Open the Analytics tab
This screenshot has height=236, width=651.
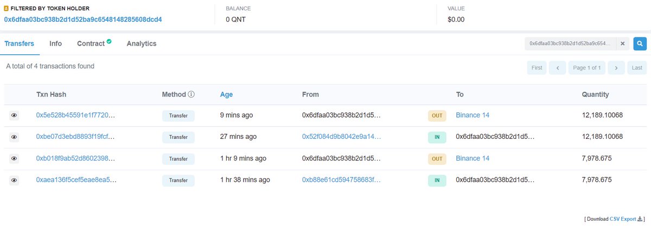(142, 43)
